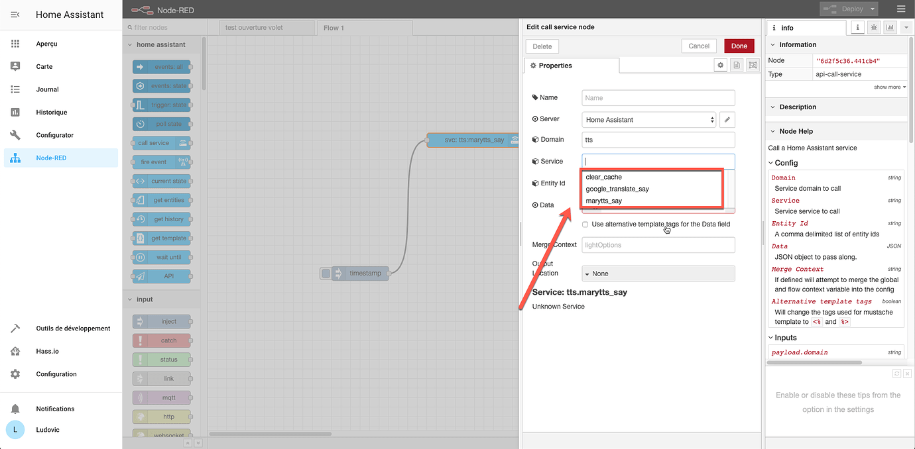Click the node description document icon

(737, 65)
